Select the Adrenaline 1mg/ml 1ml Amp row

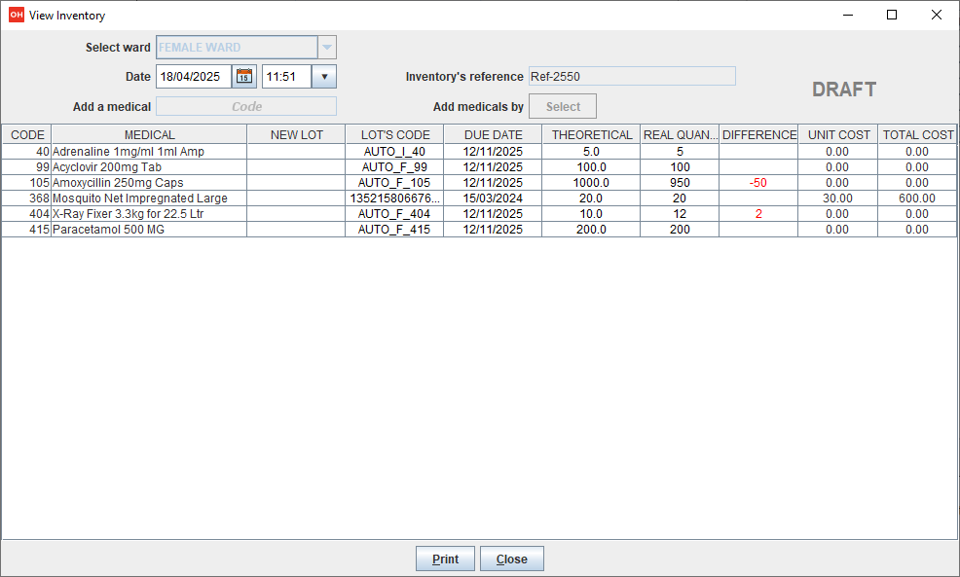pyautogui.click(x=146, y=151)
